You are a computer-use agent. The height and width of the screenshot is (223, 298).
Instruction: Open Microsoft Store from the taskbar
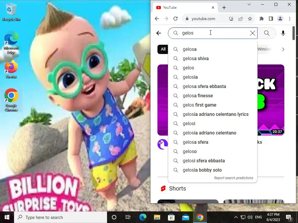[x=171, y=217]
